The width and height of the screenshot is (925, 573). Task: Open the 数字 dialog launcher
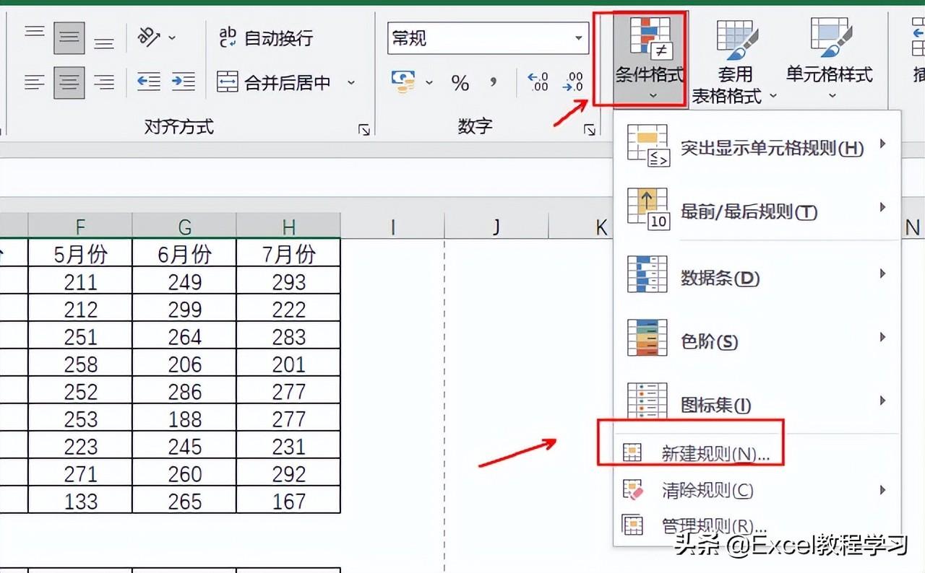(590, 130)
